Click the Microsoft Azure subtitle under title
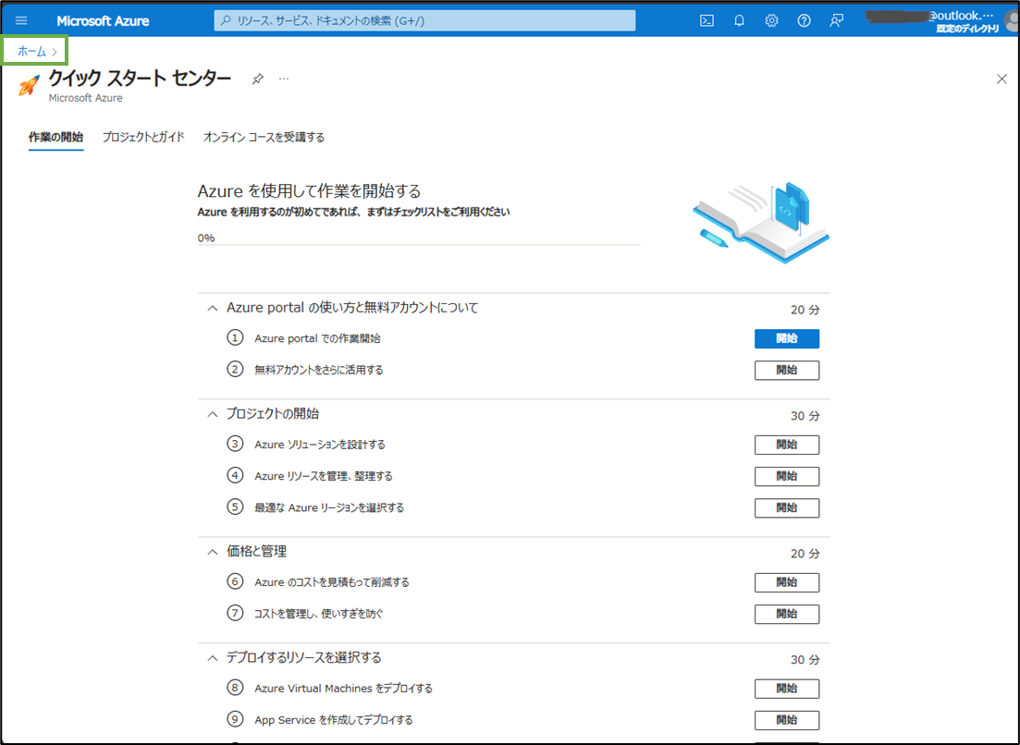This screenshot has width=1020, height=745. coord(85,98)
